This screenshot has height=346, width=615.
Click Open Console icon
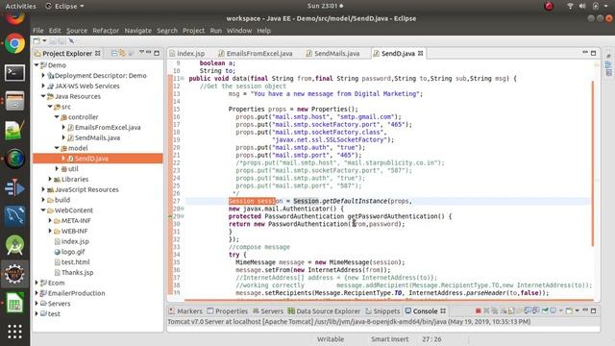569,310
